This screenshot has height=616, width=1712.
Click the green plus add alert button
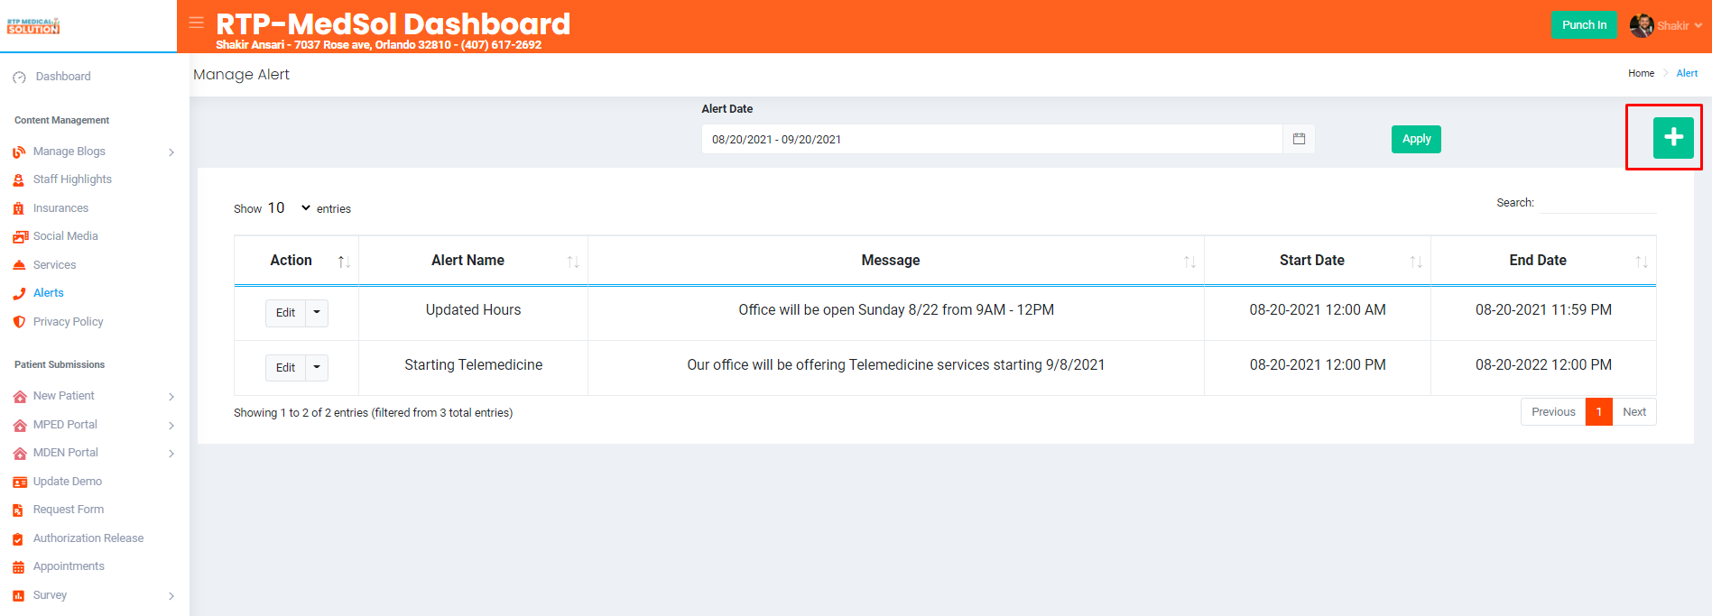tap(1673, 137)
